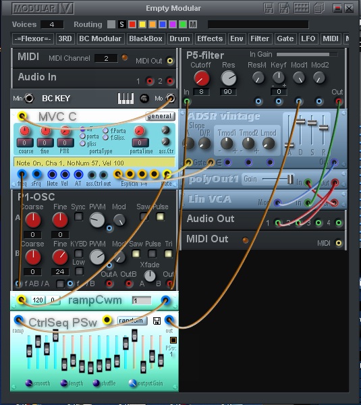Screen dimensions: 361x405
Task: Click the floppy disk icon on CtrlSeq PSw
Action: [x=157, y=321]
